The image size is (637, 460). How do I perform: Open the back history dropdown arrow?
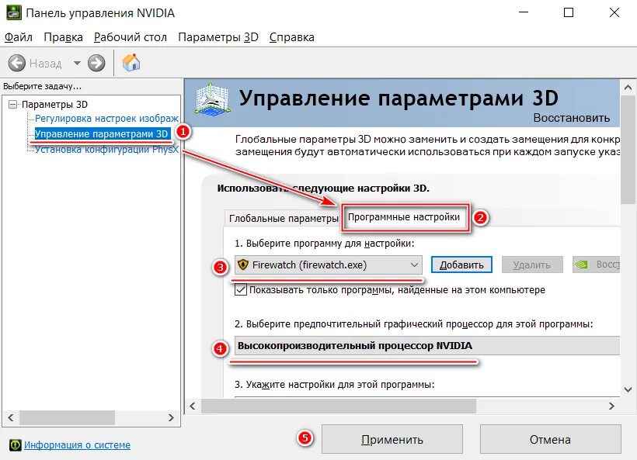[x=77, y=64]
